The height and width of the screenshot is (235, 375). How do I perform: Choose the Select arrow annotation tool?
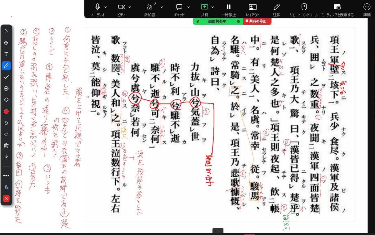tap(6, 31)
